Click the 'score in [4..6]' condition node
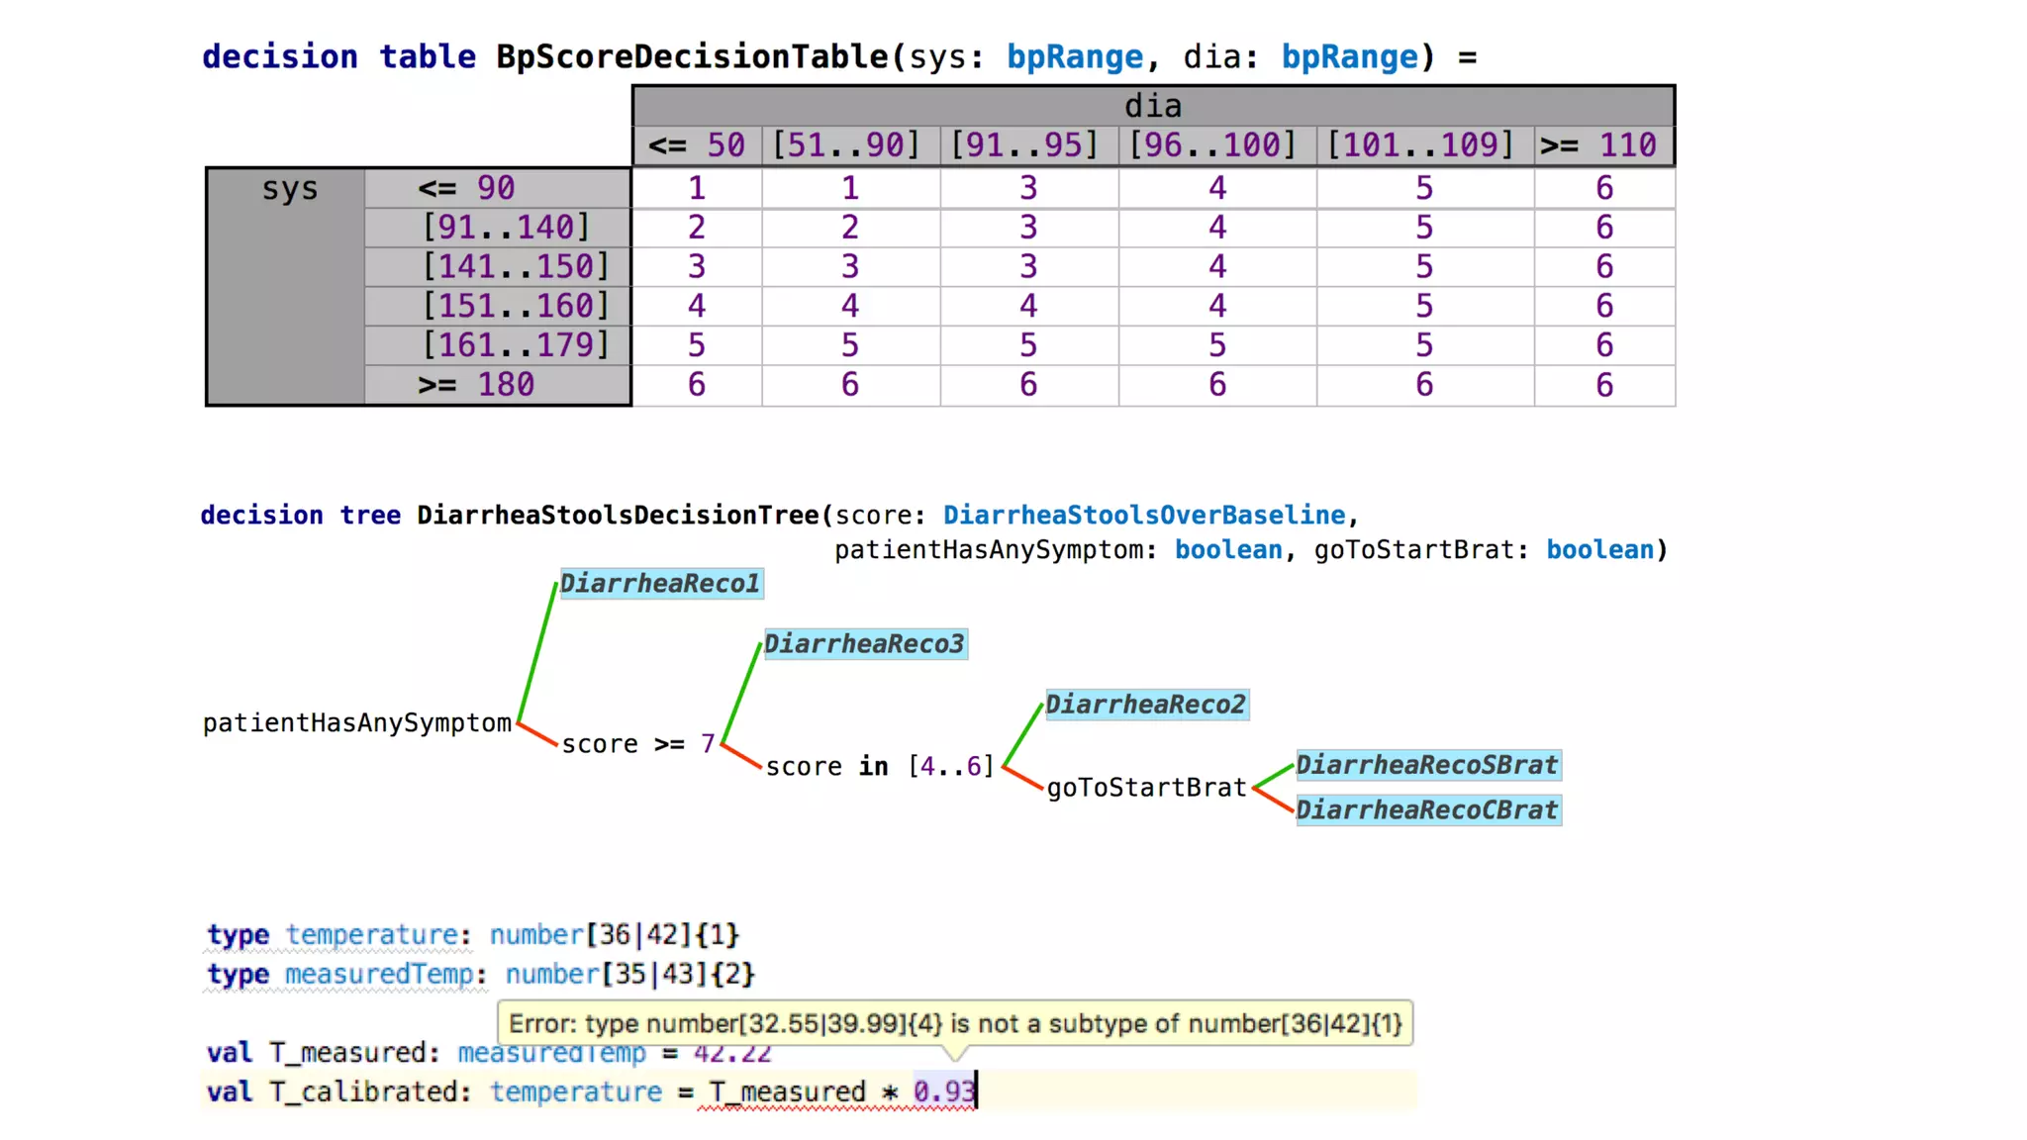This screenshot has width=2027, height=1140. tap(880, 767)
